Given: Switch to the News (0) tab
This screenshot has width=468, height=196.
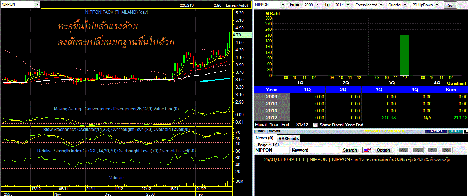Looking at the screenshot, I should click(x=265, y=138).
